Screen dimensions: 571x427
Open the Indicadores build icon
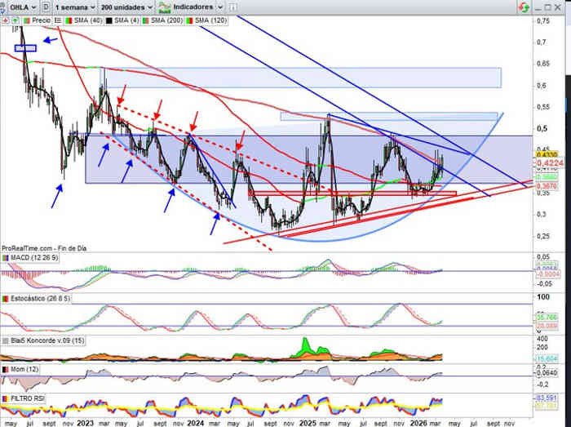click(x=166, y=7)
